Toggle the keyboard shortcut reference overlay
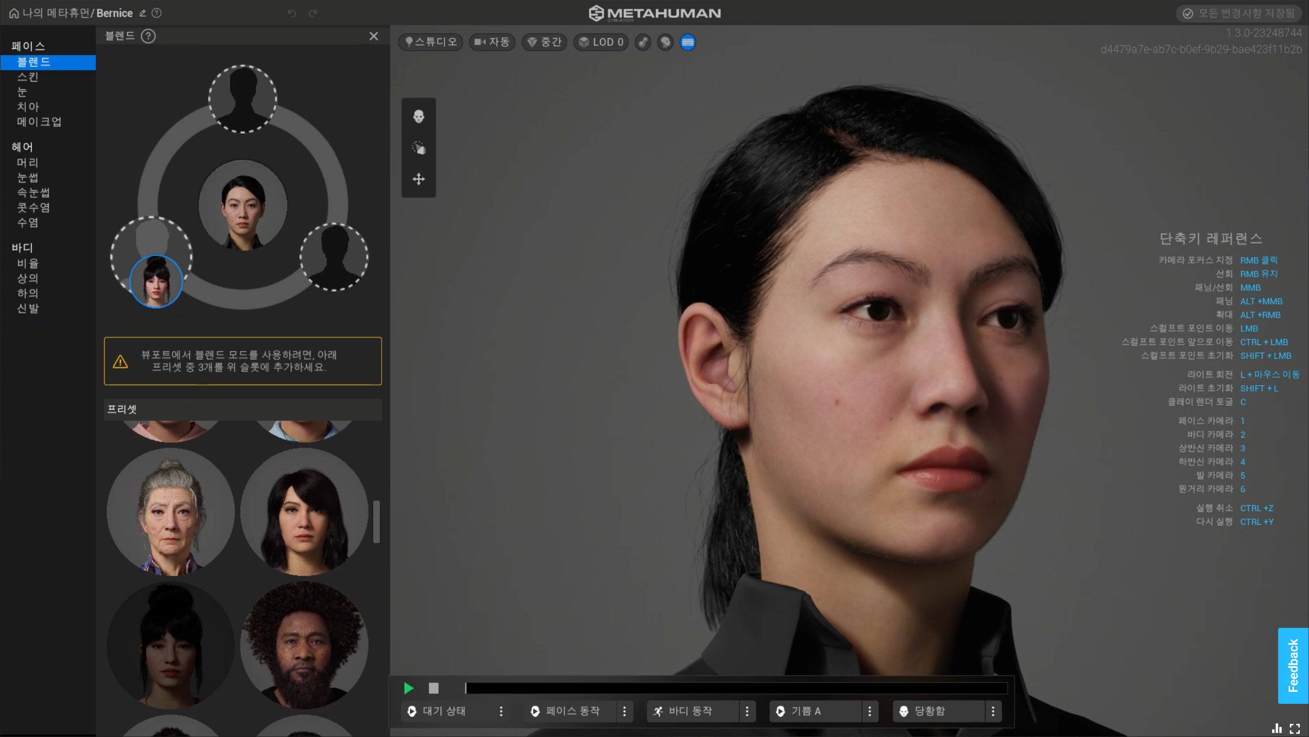 click(x=688, y=42)
